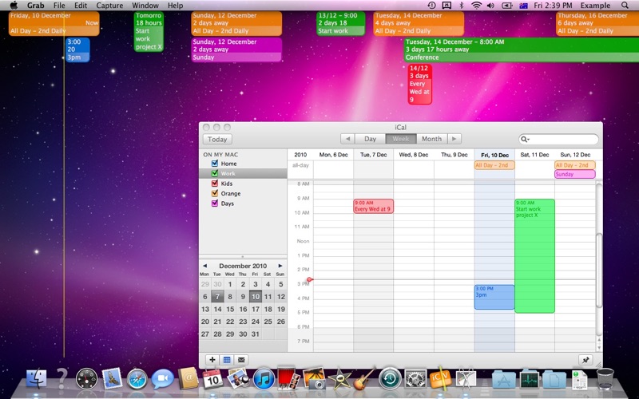Image resolution: width=639 pixels, height=399 pixels.
Task: Open the Capture menu
Action: [x=109, y=6]
